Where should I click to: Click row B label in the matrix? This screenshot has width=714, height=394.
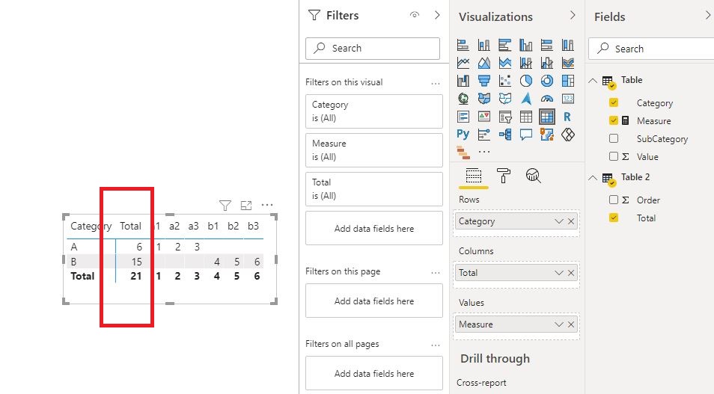tap(74, 262)
